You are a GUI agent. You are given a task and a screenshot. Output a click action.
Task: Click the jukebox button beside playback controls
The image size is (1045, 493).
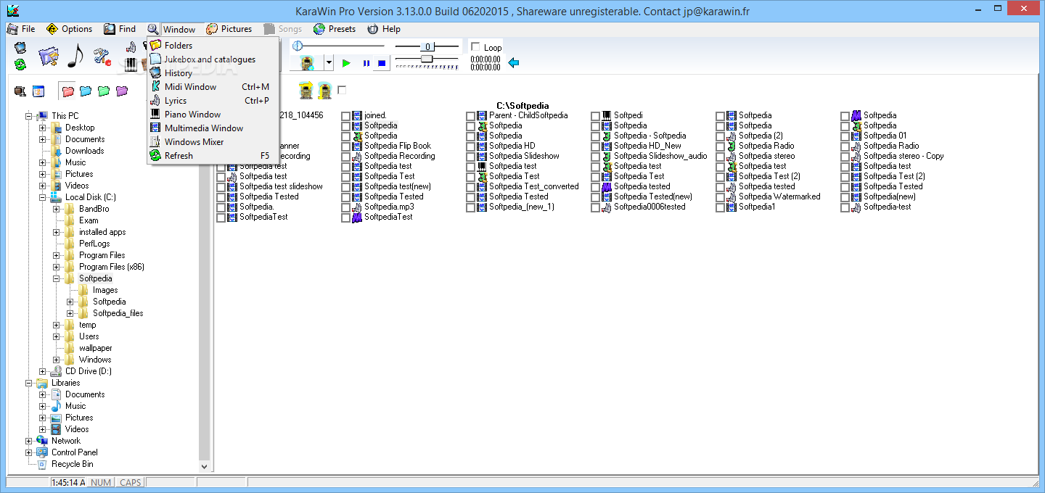tap(307, 63)
